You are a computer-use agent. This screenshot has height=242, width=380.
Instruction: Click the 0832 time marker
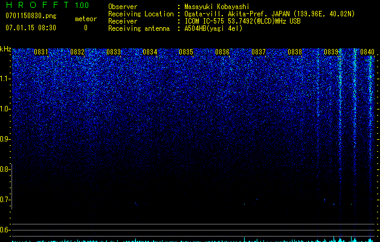[x=77, y=52]
